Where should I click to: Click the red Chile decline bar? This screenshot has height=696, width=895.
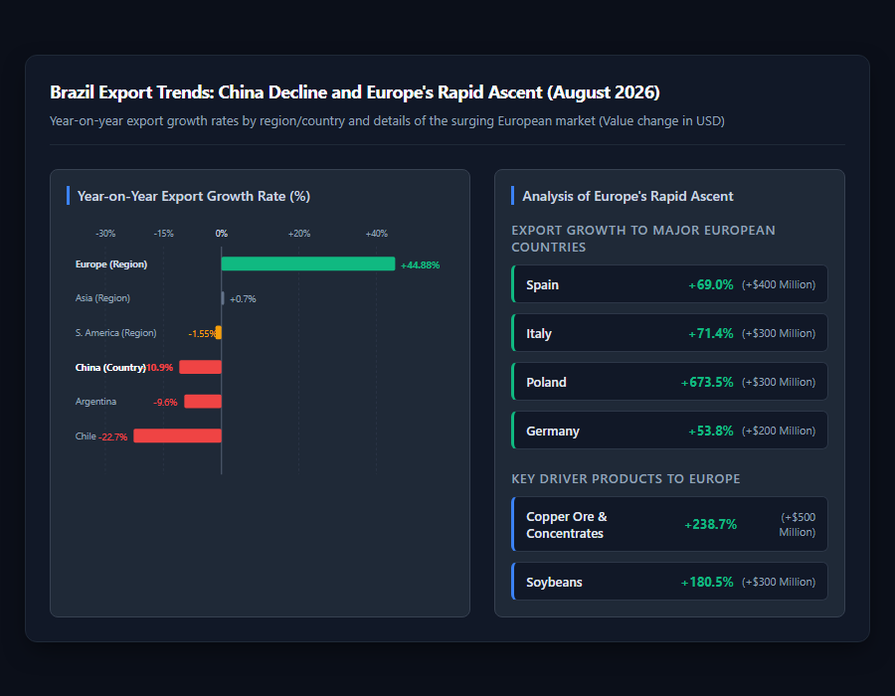coord(178,435)
